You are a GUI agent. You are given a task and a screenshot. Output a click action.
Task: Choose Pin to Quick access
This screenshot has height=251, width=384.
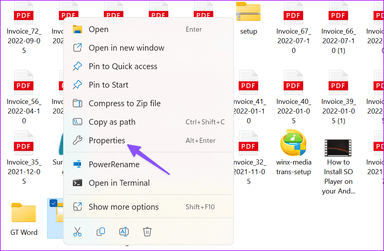pos(123,66)
